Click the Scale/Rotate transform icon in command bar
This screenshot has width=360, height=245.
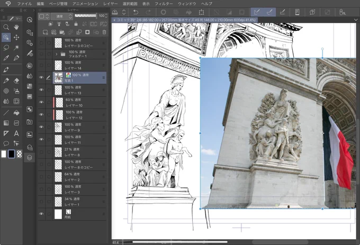201,12
